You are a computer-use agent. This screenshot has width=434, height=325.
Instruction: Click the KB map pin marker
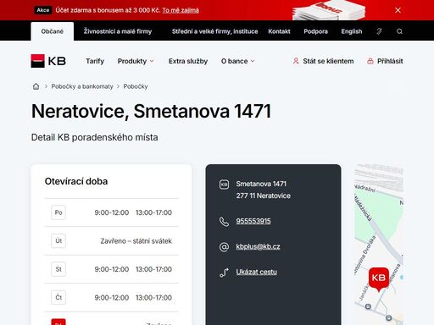[x=379, y=279]
